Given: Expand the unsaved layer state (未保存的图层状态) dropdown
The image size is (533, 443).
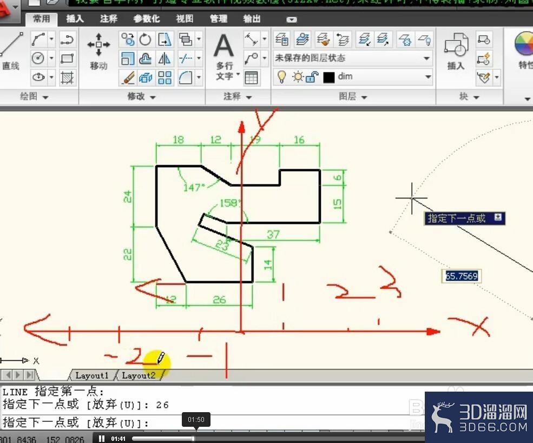Looking at the screenshot, I should pos(426,58).
